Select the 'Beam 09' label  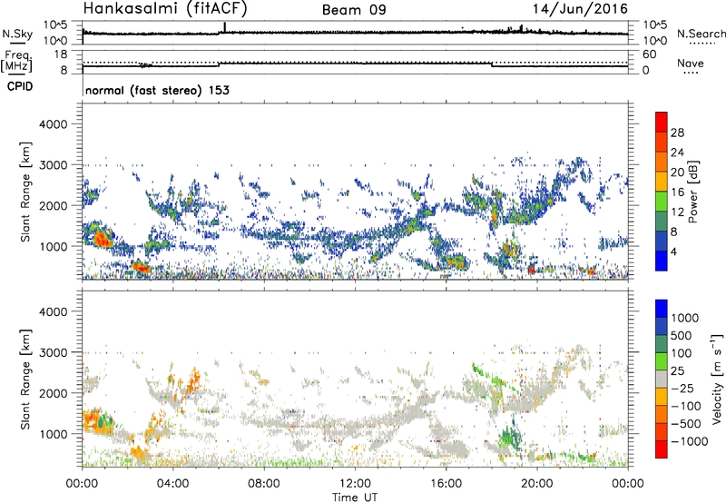[354, 10]
